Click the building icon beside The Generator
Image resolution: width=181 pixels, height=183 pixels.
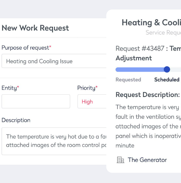(x=120, y=160)
